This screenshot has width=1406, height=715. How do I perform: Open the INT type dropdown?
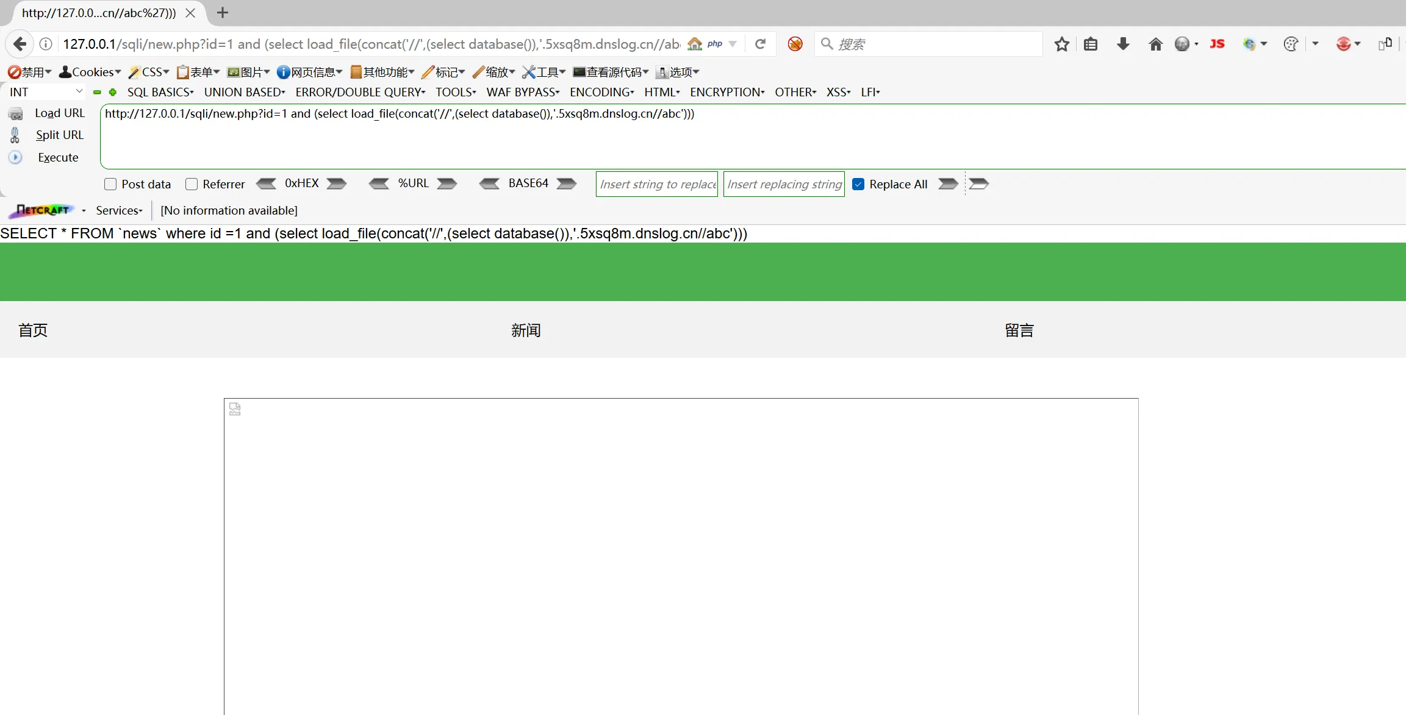(x=46, y=92)
